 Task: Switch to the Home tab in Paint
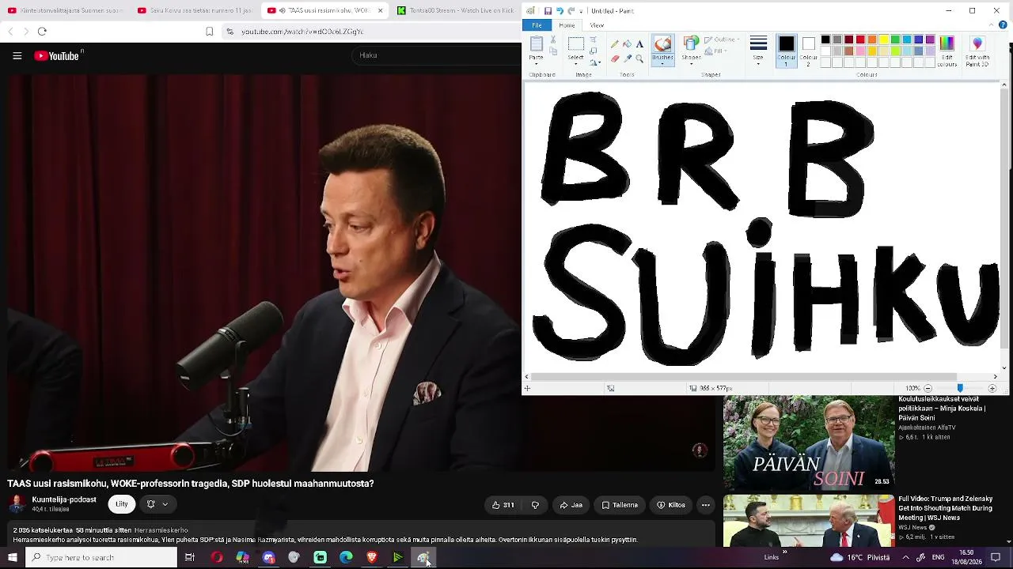pos(567,25)
